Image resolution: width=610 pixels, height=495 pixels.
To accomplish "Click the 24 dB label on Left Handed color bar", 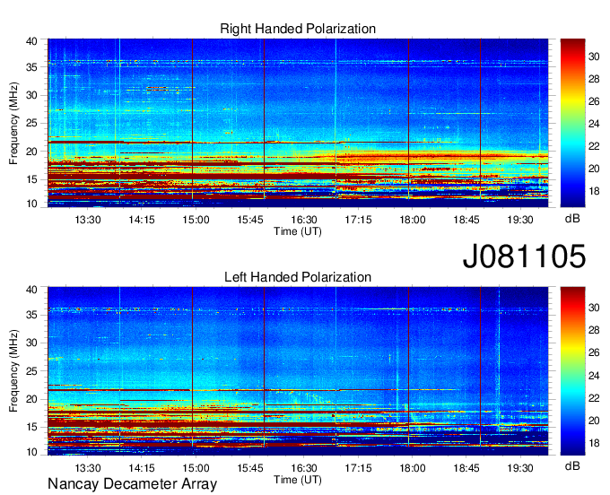I will point(594,376).
